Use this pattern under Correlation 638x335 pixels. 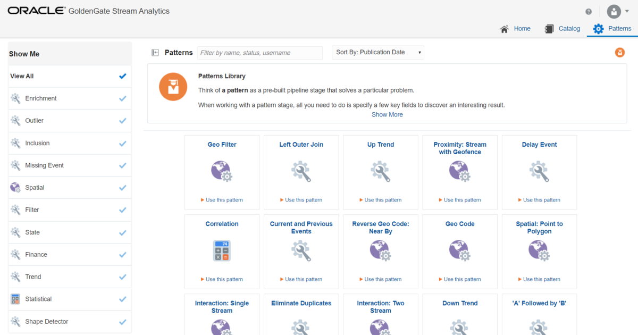222,279
